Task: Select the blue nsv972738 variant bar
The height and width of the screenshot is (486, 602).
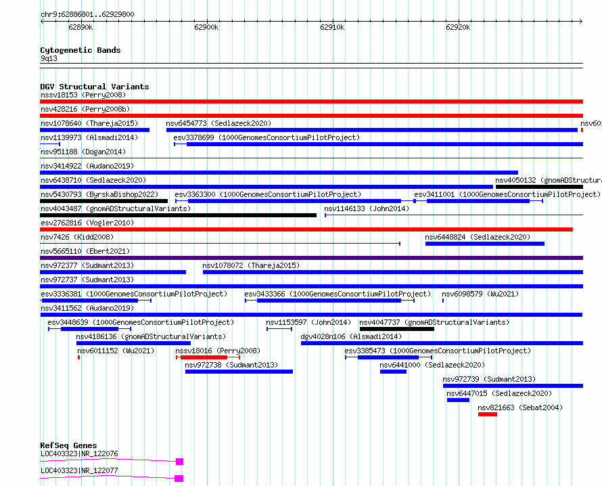Action: coord(239,372)
